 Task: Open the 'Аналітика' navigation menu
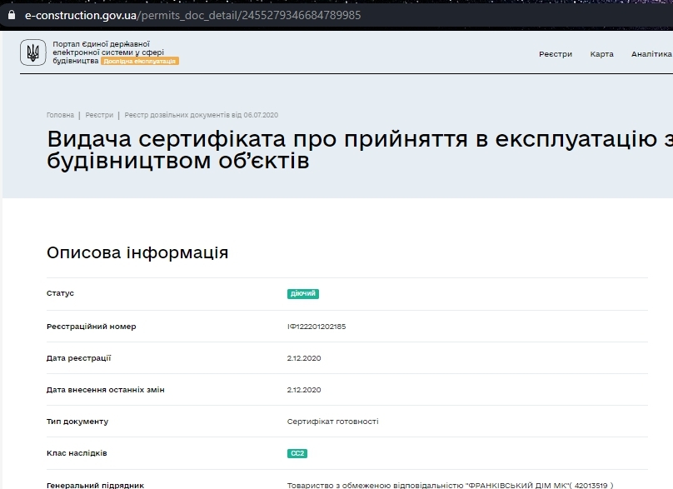[x=651, y=54]
